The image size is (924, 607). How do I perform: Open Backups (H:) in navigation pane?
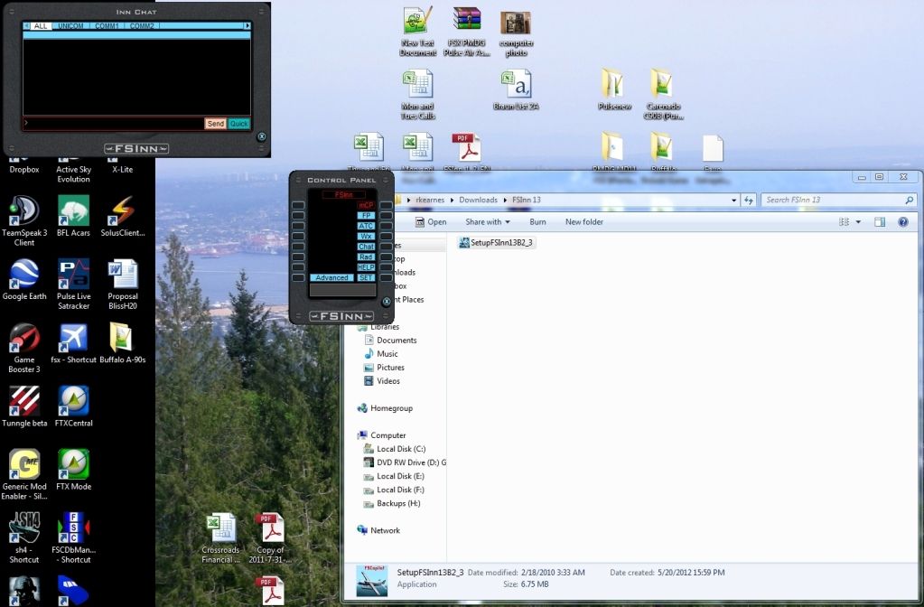click(393, 503)
